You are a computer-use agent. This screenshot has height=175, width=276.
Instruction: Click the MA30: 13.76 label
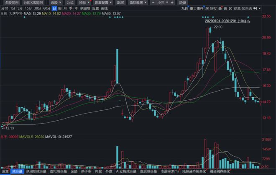(91, 13)
